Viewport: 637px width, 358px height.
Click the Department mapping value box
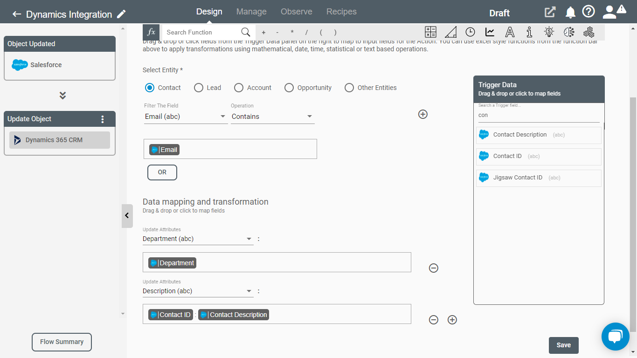pyautogui.click(x=277, y=262)
